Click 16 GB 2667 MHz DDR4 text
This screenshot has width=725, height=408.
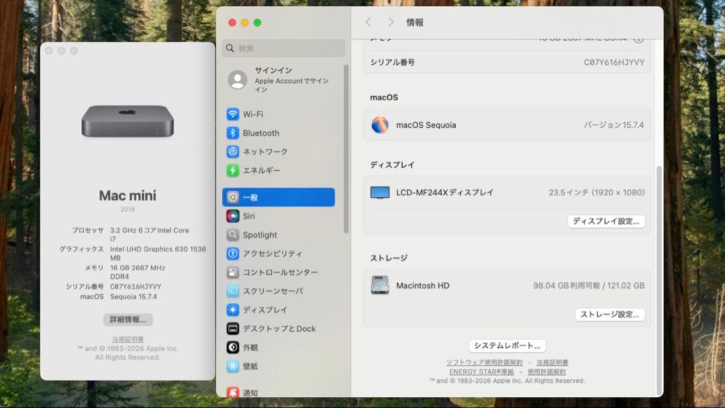point(138,272)
